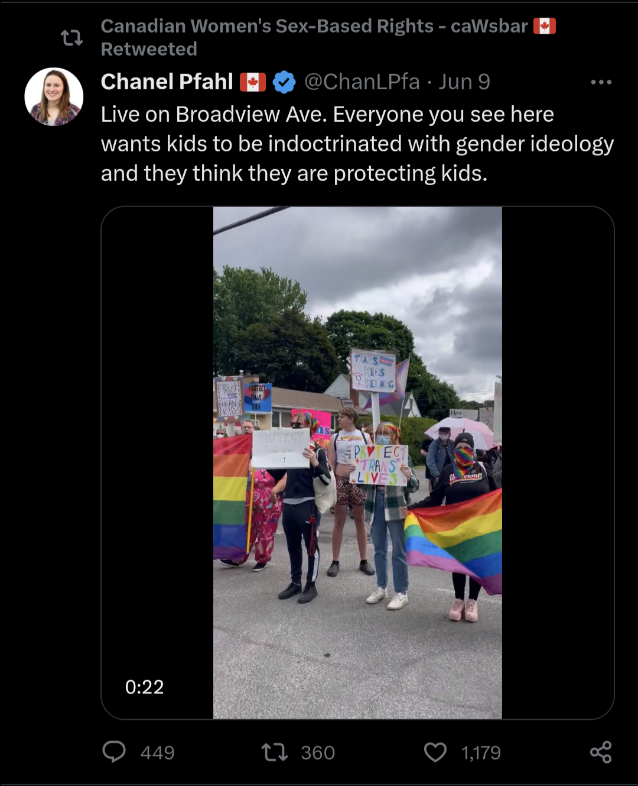The image size is (638, 786).
Task: Open the Chanel Pfahl display name
Action: point(167,82)
